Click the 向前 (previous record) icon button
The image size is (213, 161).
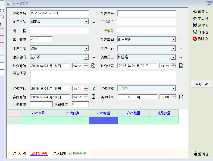point(195,12)
